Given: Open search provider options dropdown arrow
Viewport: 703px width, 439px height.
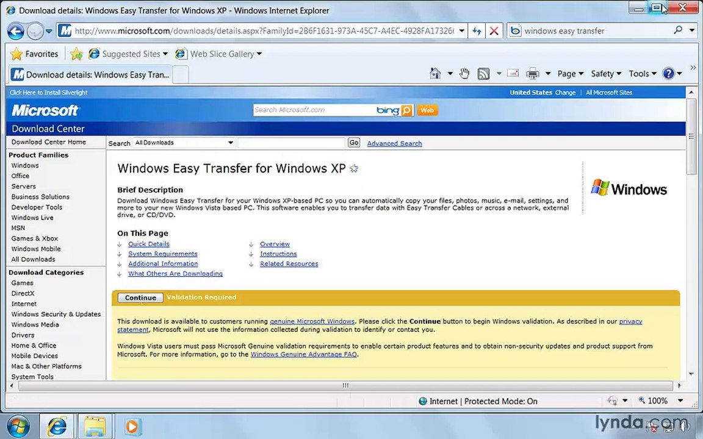Looking at the screenshot, I should click(692, 31).
